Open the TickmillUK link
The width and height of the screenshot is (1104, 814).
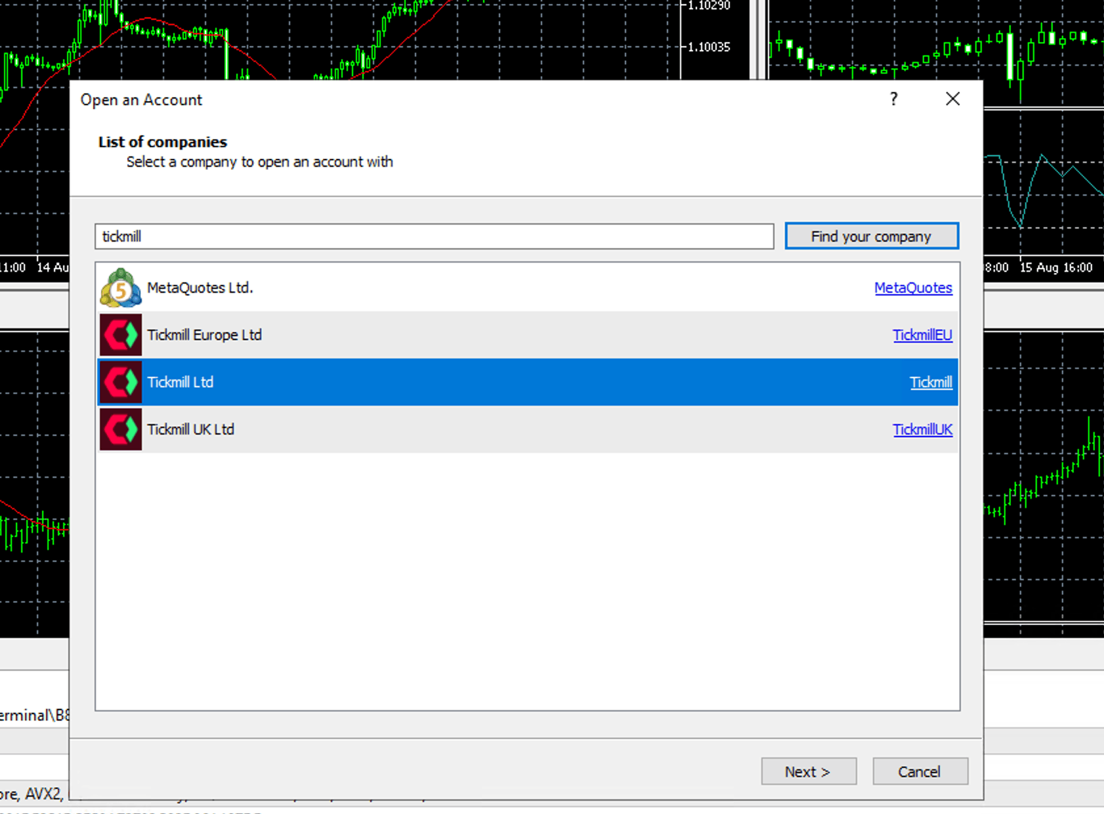(922, 429)
